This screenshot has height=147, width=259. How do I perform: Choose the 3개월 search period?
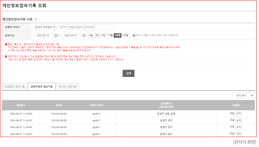click(x=117, y=35)
